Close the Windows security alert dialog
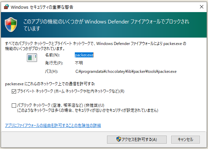 click(202, 7)
